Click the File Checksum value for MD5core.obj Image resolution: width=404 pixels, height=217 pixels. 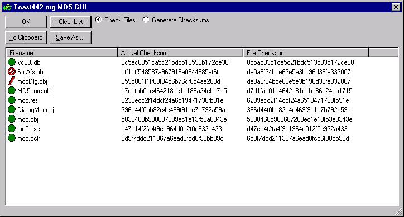tap(300, 91)
